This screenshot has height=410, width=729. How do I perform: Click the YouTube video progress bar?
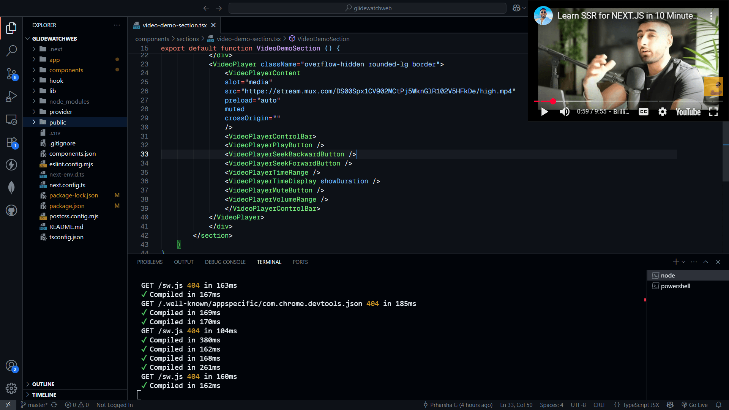pyautogui.click(x=626, y=101)
